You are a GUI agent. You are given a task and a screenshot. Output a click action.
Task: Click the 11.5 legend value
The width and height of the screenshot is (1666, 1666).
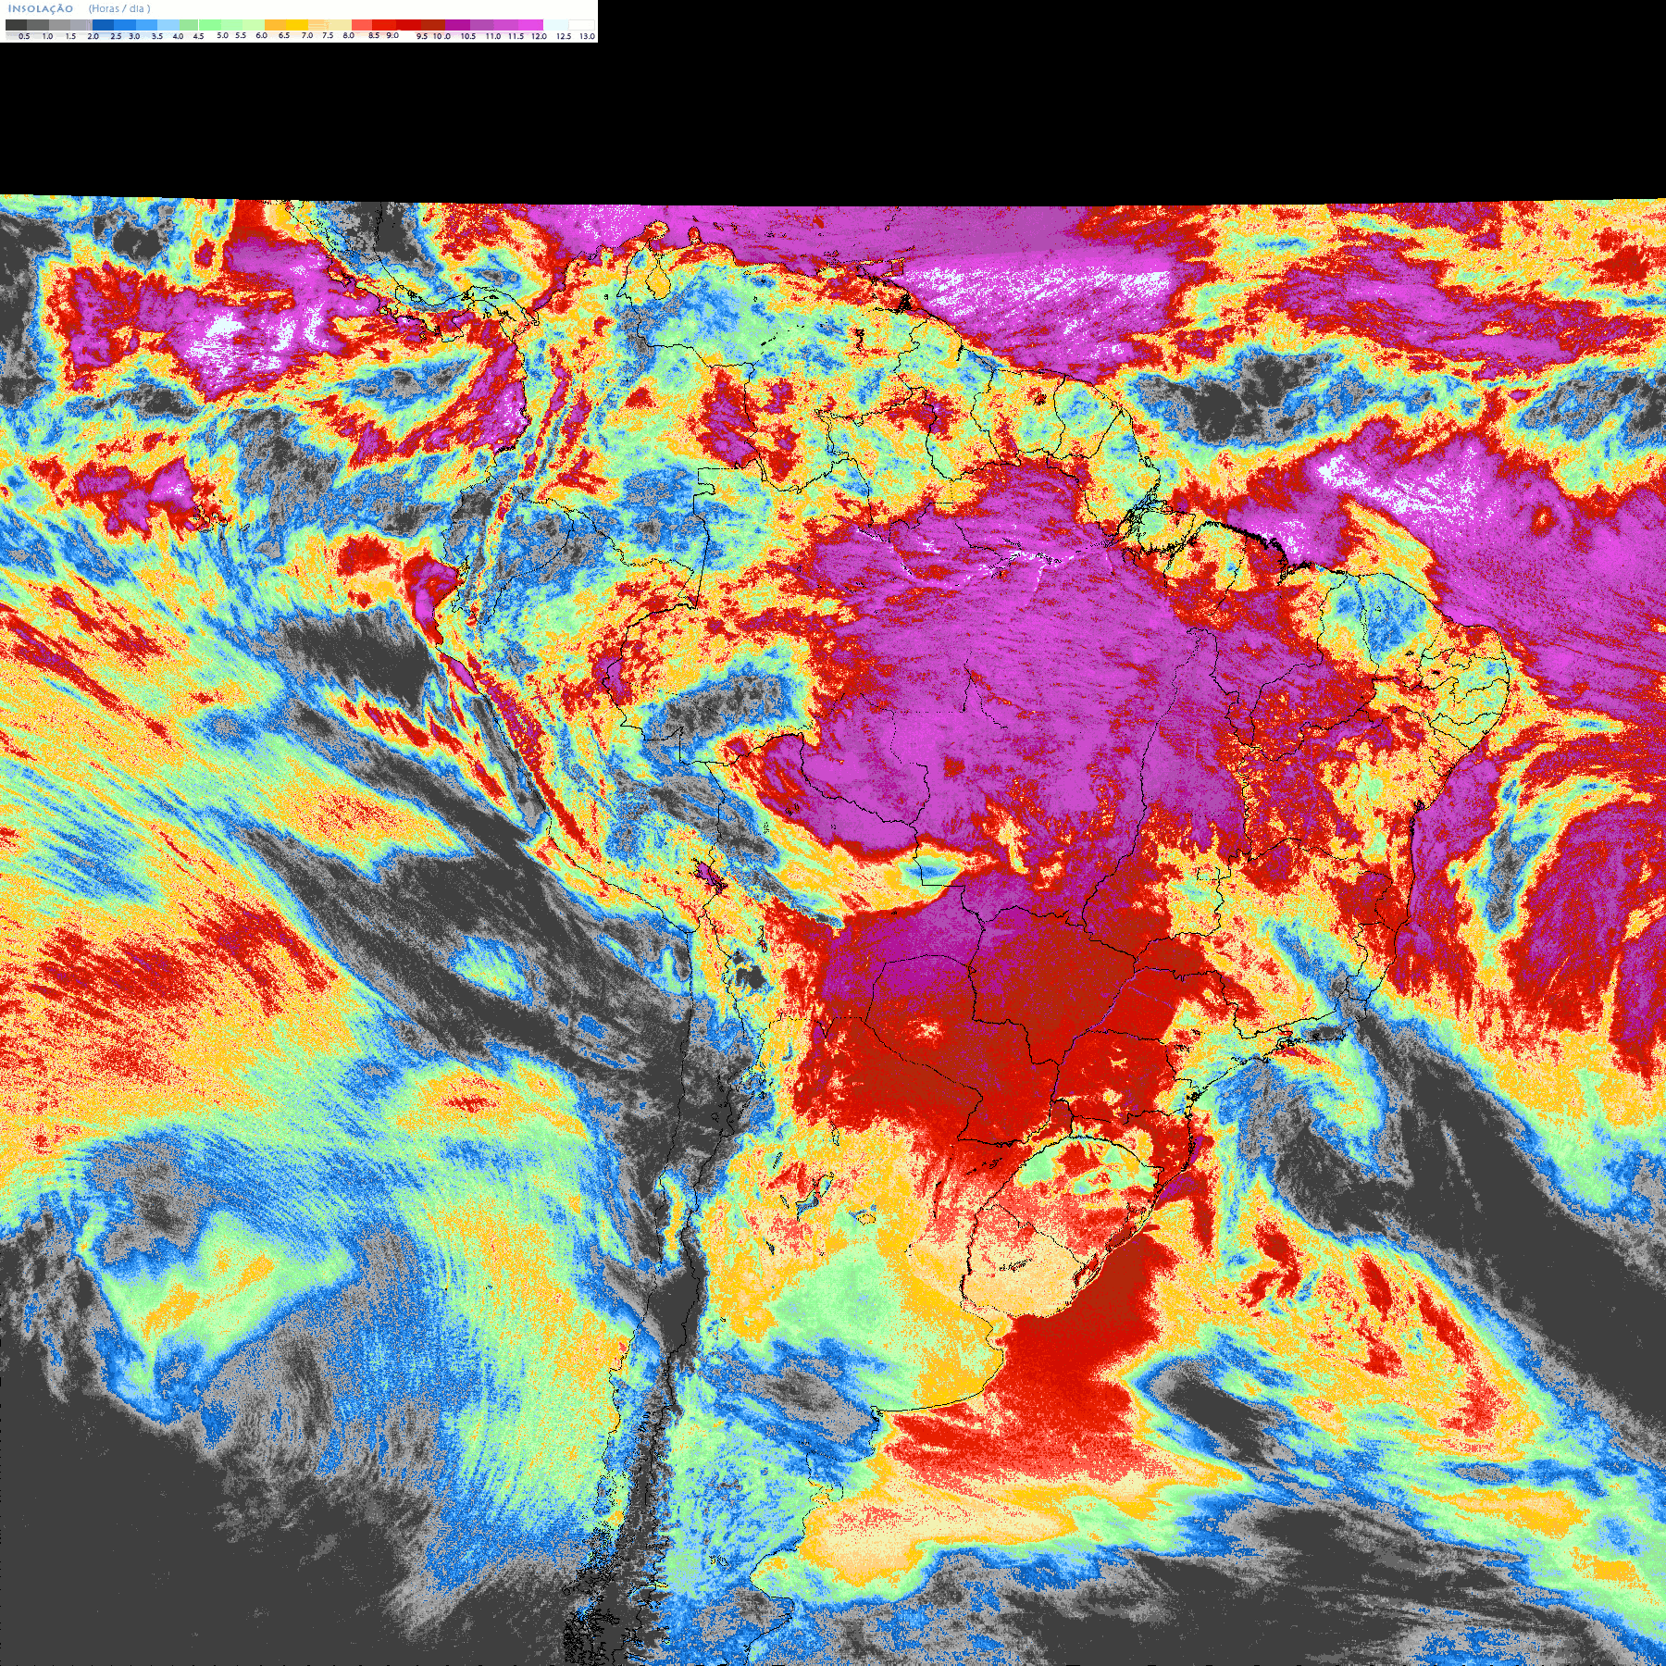coord(516,36)
